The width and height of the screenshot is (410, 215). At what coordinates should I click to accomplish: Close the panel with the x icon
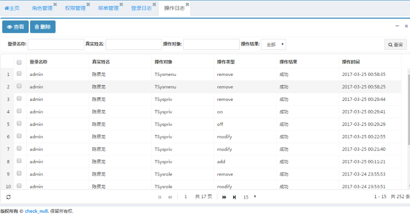point(406,26)
